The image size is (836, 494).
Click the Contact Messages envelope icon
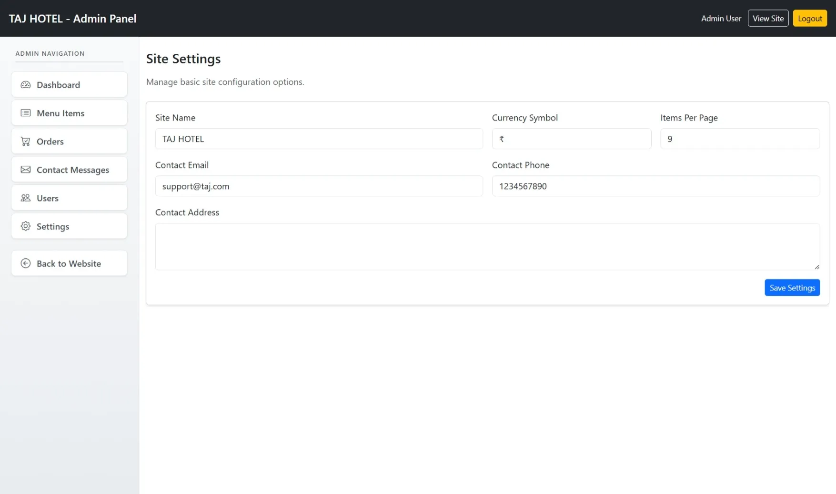point(26,170)
